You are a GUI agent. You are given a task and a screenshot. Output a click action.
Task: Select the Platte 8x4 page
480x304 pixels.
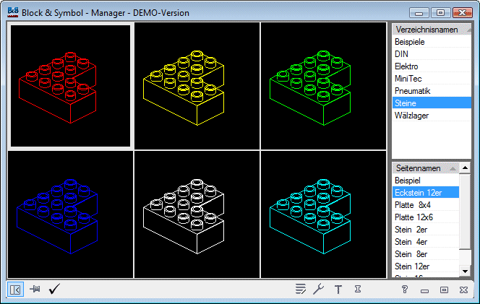pos(426,204)
